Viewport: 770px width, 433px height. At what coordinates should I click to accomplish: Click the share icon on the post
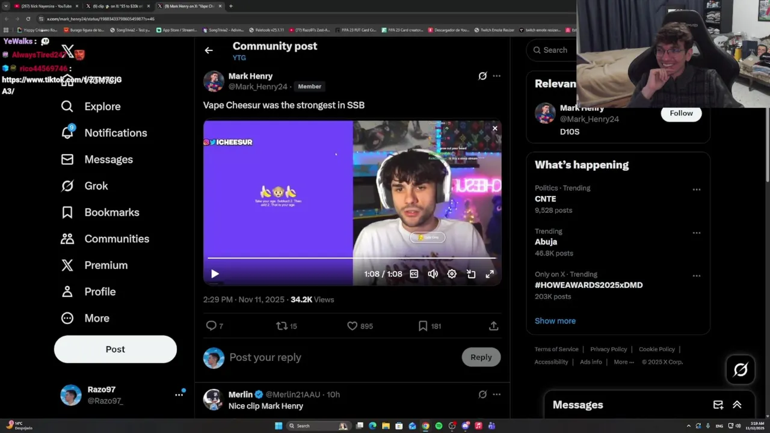tap(493, 326)
